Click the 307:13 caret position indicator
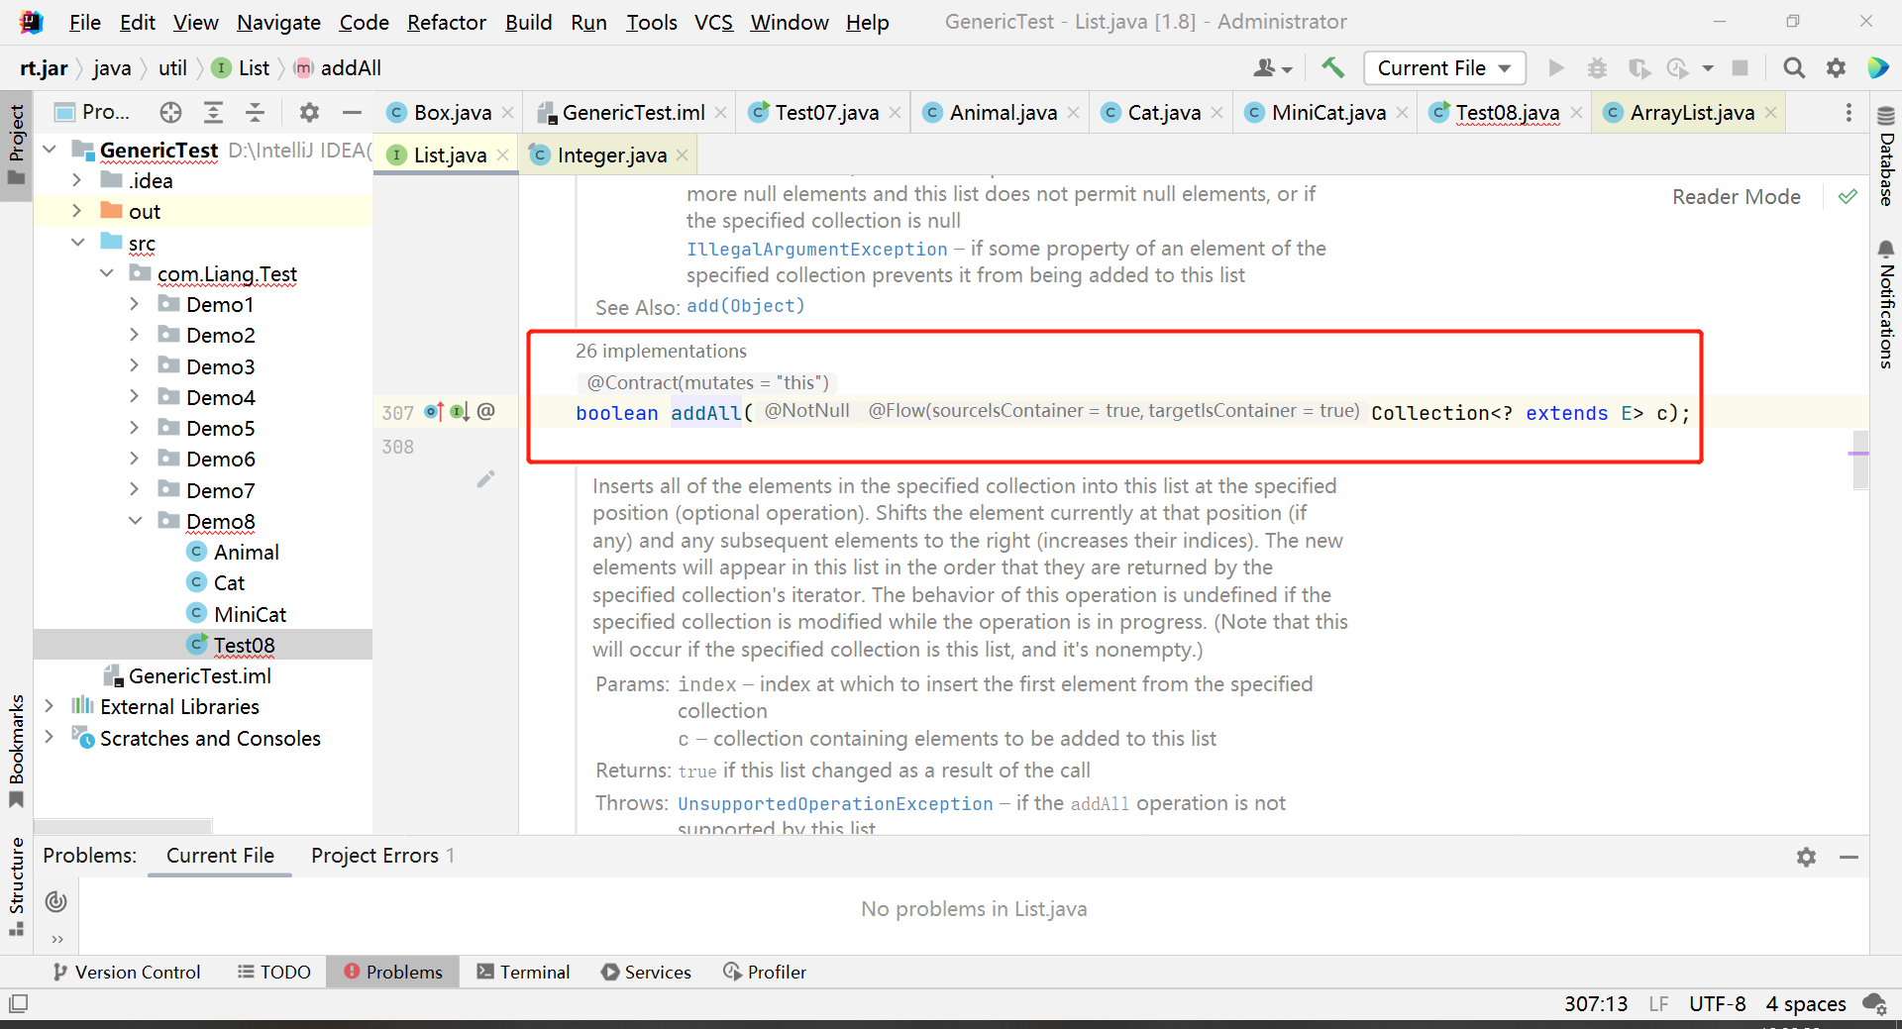The width and height of the screenshot is (1902, 1029). tap(1596, 1003)
